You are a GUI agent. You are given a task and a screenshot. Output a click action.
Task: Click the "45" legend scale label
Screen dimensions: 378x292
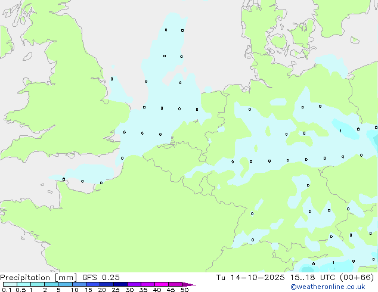pyautogui.click(x=171, y=290)
